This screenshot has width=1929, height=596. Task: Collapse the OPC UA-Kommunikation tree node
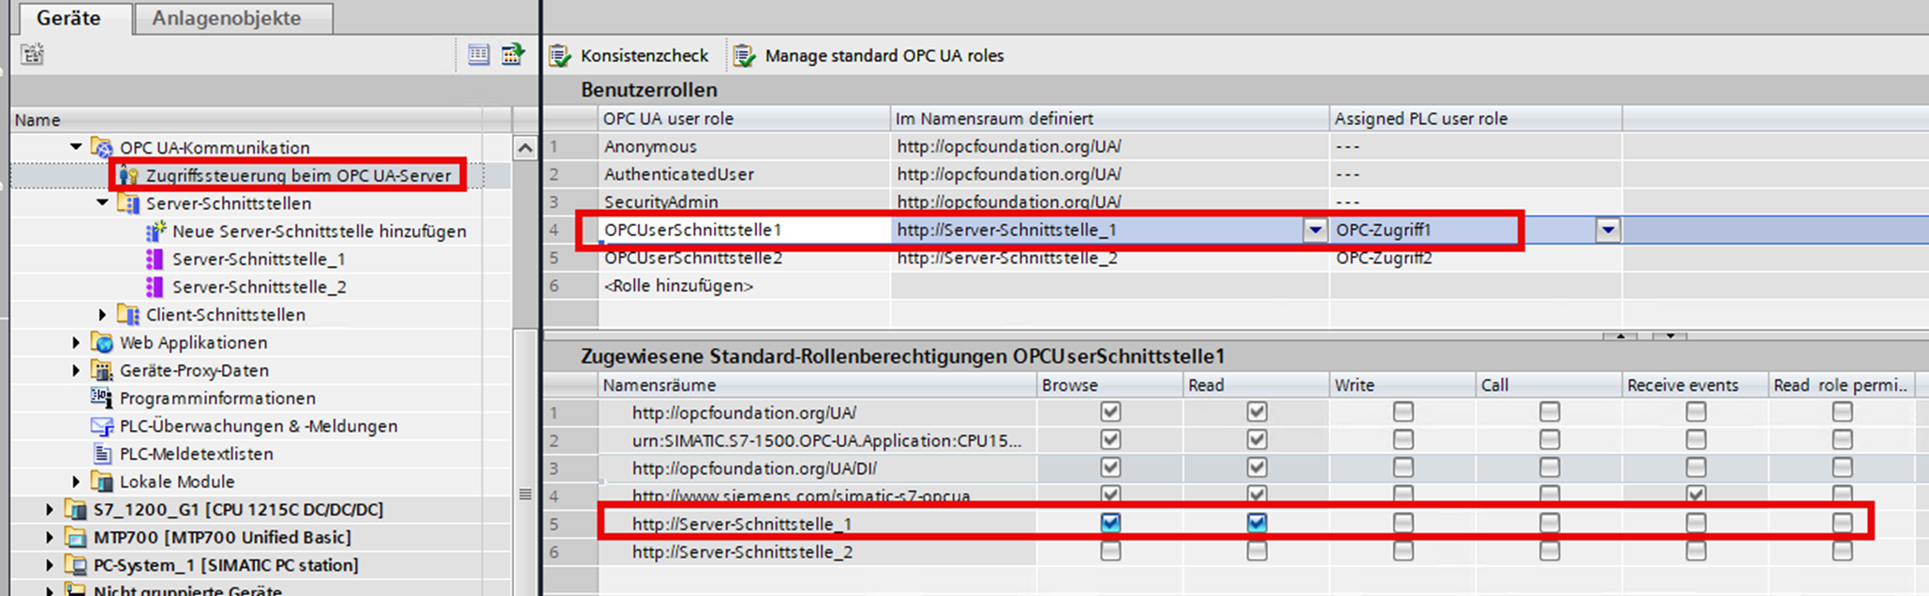pyautogui.click(x=76, y=147)
